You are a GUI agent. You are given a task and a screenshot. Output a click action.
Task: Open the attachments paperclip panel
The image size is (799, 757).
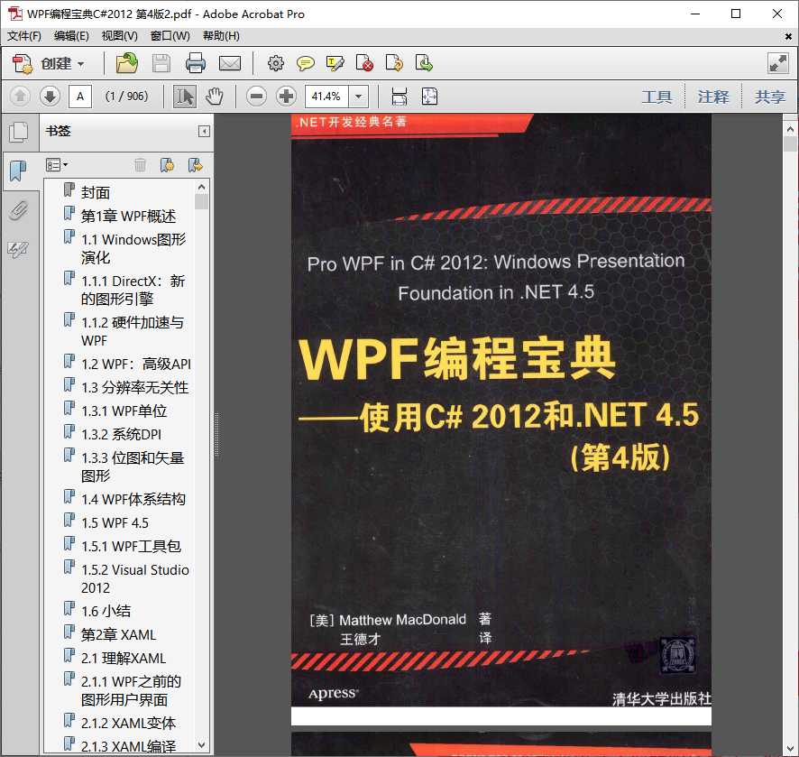[18, 210]
